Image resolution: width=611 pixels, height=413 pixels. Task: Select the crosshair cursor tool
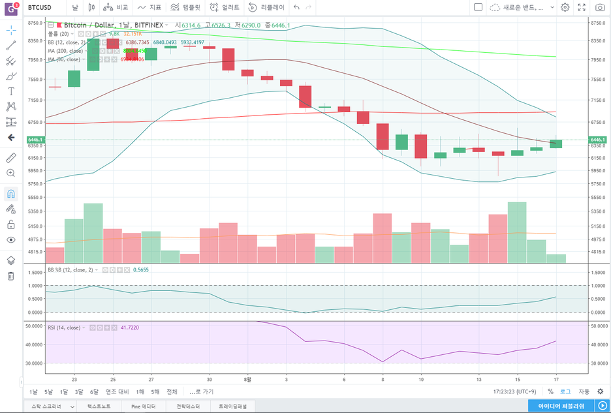pyautogui.click(x=11, y=30)
